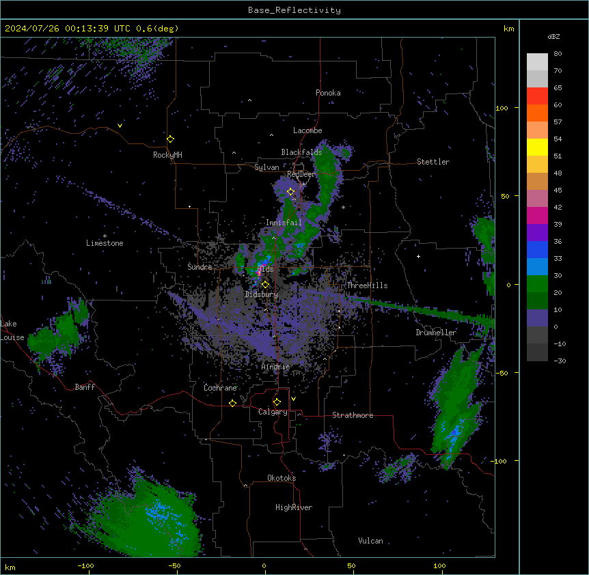Click the 65 value in the dBZ legend
The width and height of the screenshot is (589, 575).
pos(558,88)
